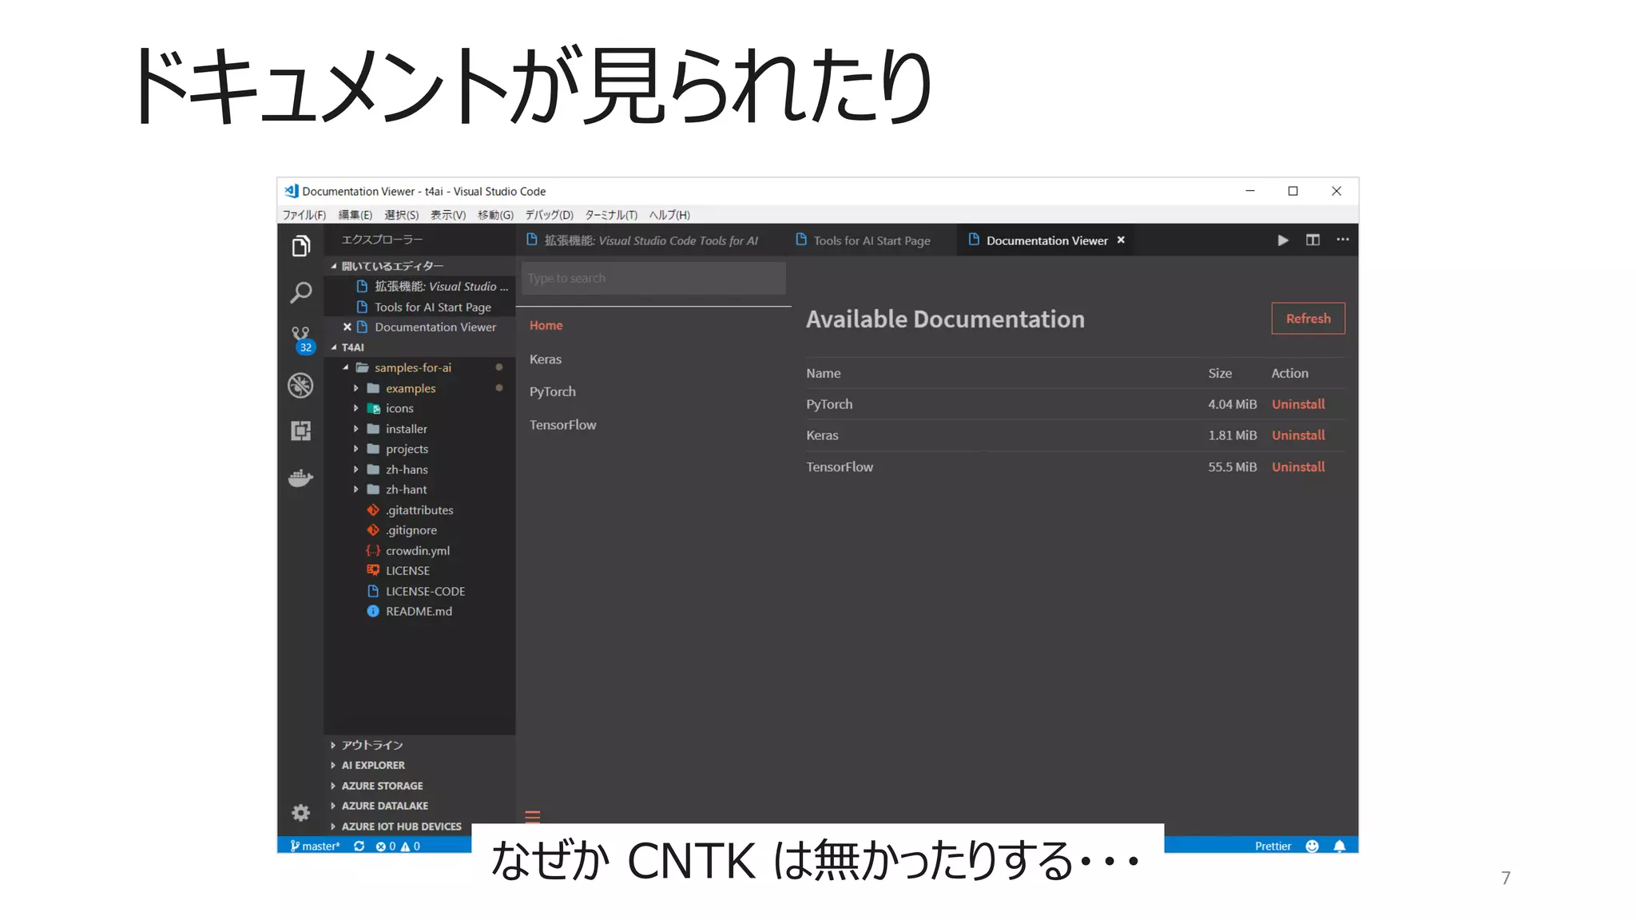Screen dimensions: 1636x920
Task: Uninstall the TensorFlow documentation
Action: tap(1298, 466)
